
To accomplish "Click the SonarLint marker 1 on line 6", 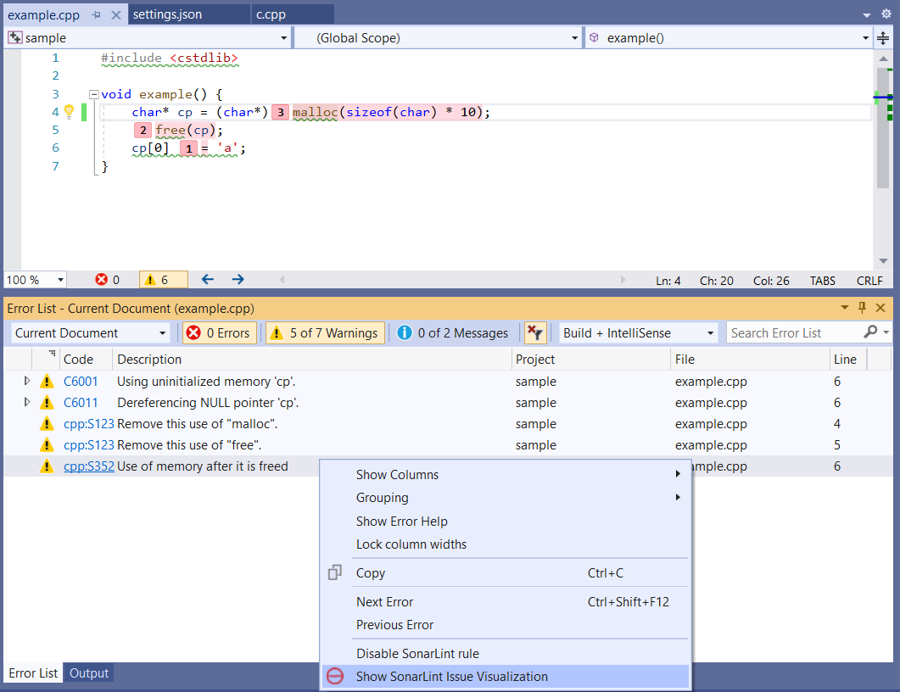I will tap(188, 148).
